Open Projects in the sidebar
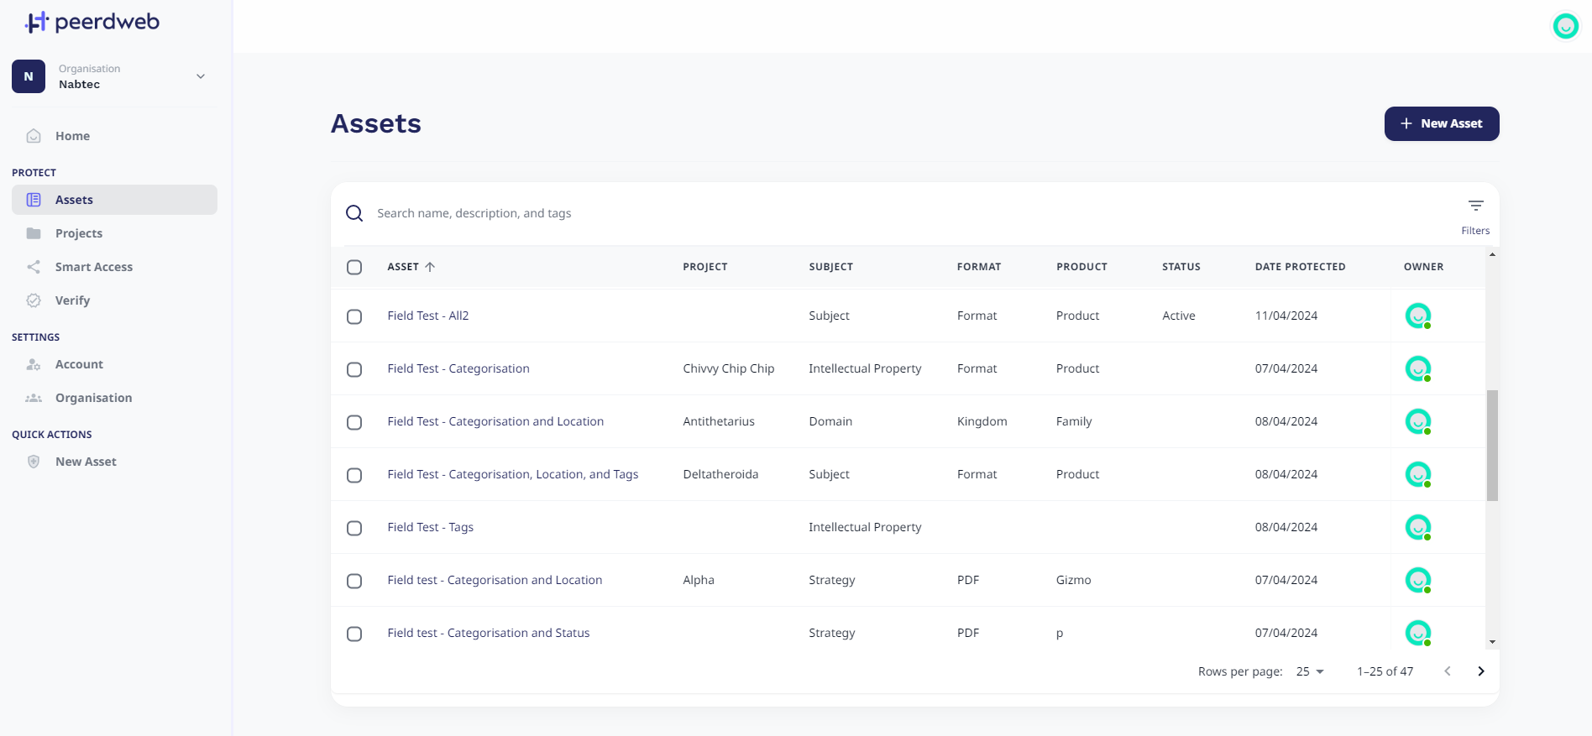The height and width of the screenshot is (736, 1592). click(114, 233)
